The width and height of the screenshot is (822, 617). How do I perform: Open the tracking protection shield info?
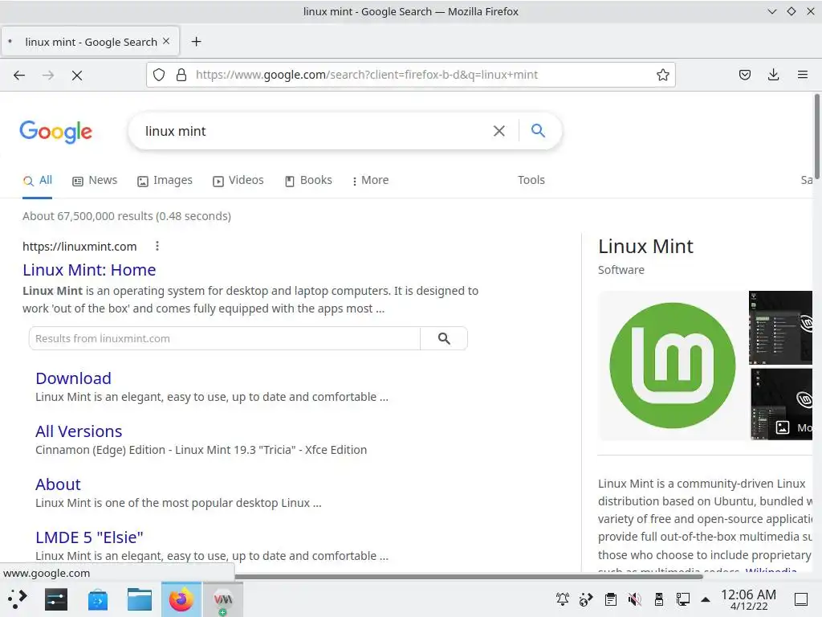[x=159, y=75]
